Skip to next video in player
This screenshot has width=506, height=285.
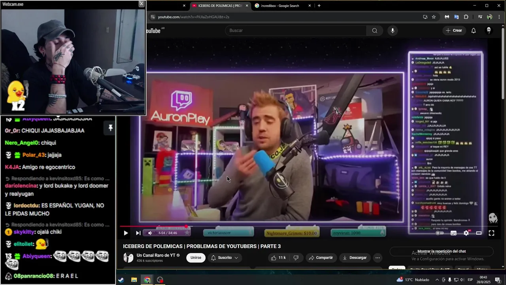tap(138, 233)
